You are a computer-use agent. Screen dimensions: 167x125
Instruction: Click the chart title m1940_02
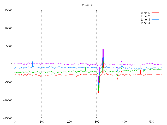coord(88,5)
